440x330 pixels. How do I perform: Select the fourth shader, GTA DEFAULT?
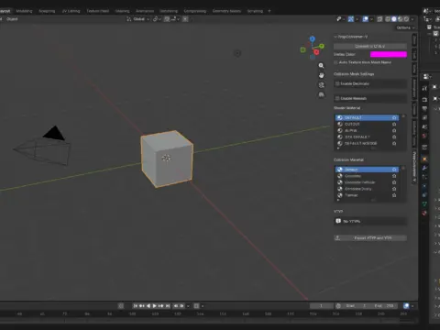[367, 137]
